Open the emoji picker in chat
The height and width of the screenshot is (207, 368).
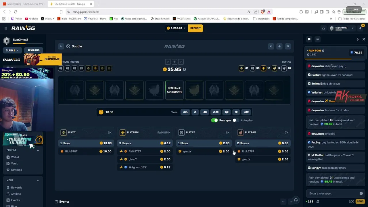point(361,193)
